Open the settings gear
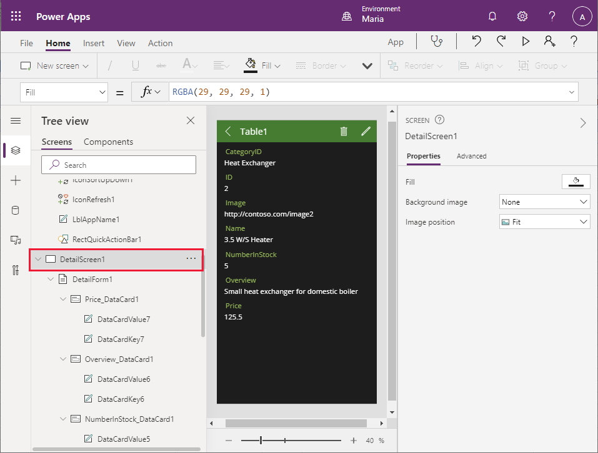This screenshot has height=453, width=598. click(522, 17)
